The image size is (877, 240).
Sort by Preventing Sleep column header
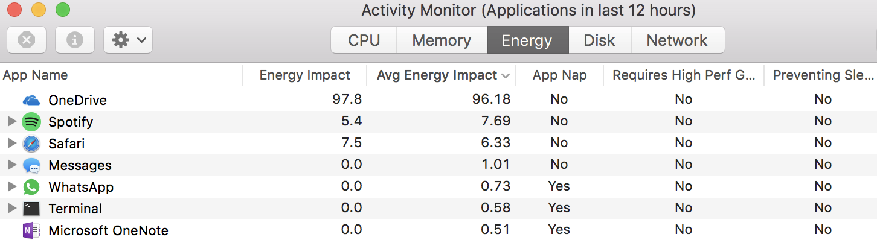821,75
